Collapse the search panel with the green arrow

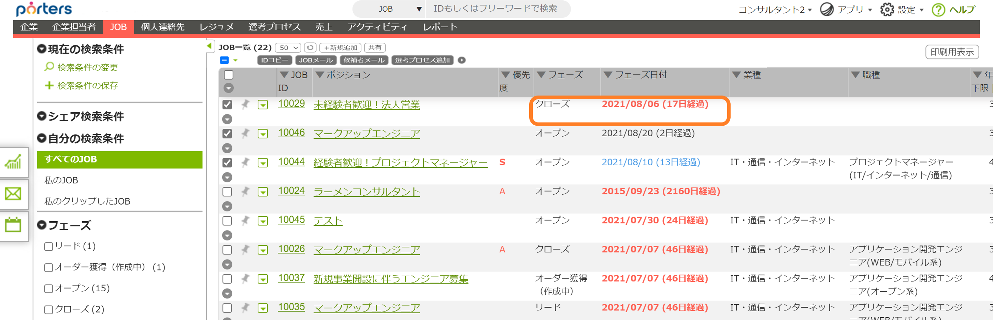coord(209,46)
